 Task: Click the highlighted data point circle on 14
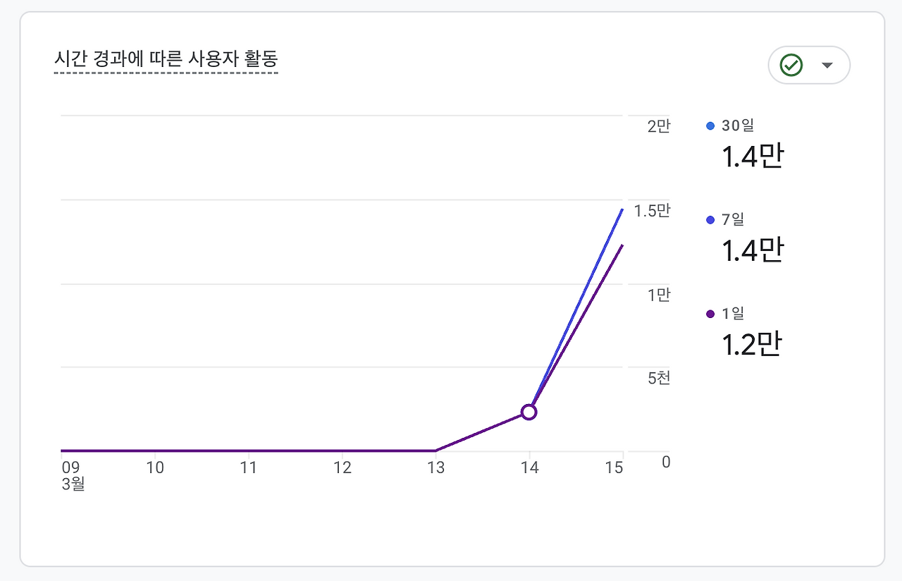coord(529,412)
